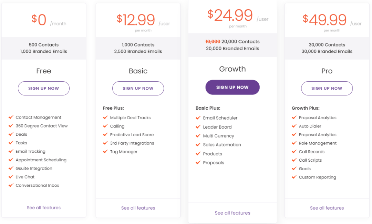Screen dimensions: 372x224
Task: Click the $49.99 price label
Action: click(x=324, y=20)
